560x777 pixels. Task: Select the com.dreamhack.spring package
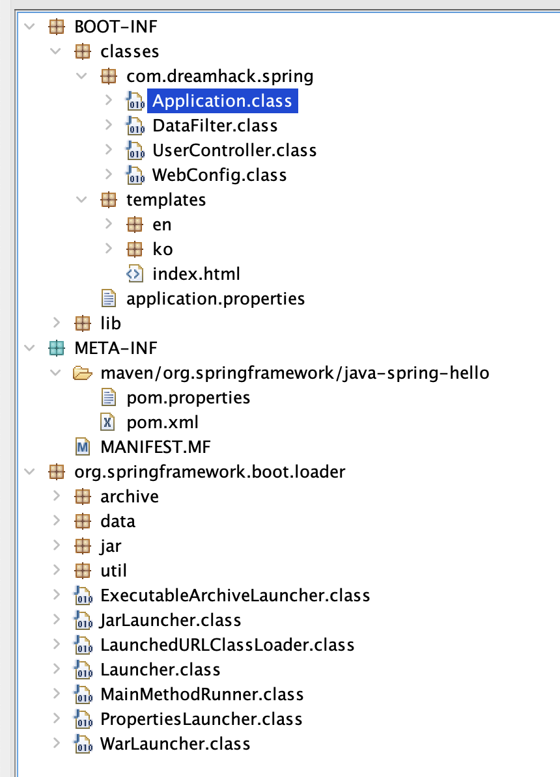click(219, 76)
